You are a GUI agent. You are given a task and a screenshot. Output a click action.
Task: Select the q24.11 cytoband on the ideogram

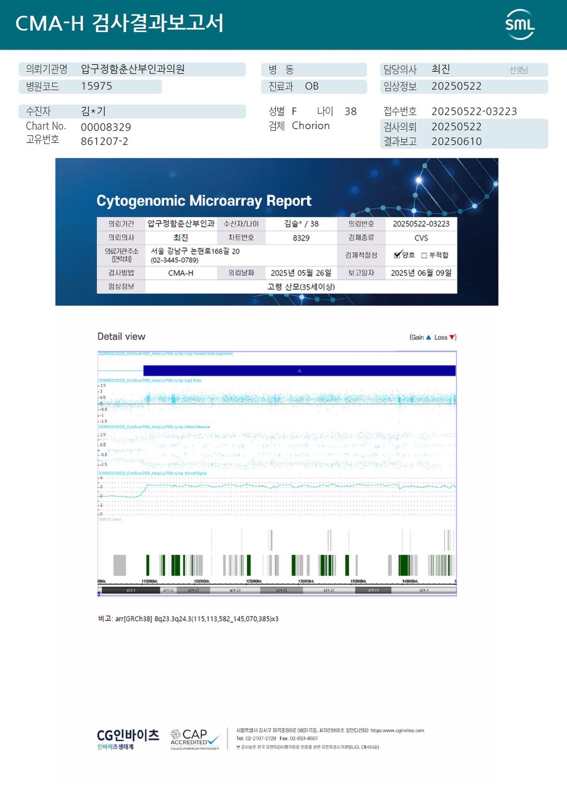(x=168, y=590)
